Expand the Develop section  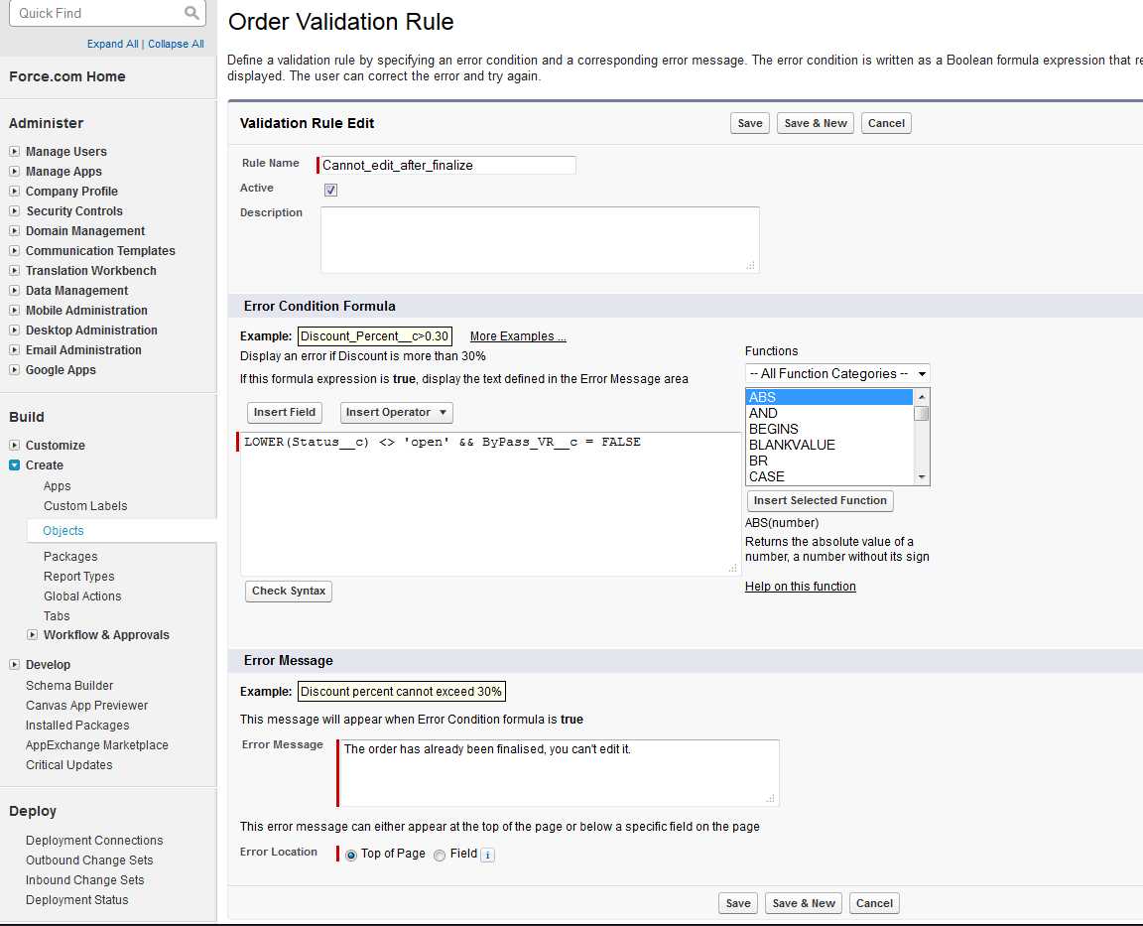pos(14,664)
